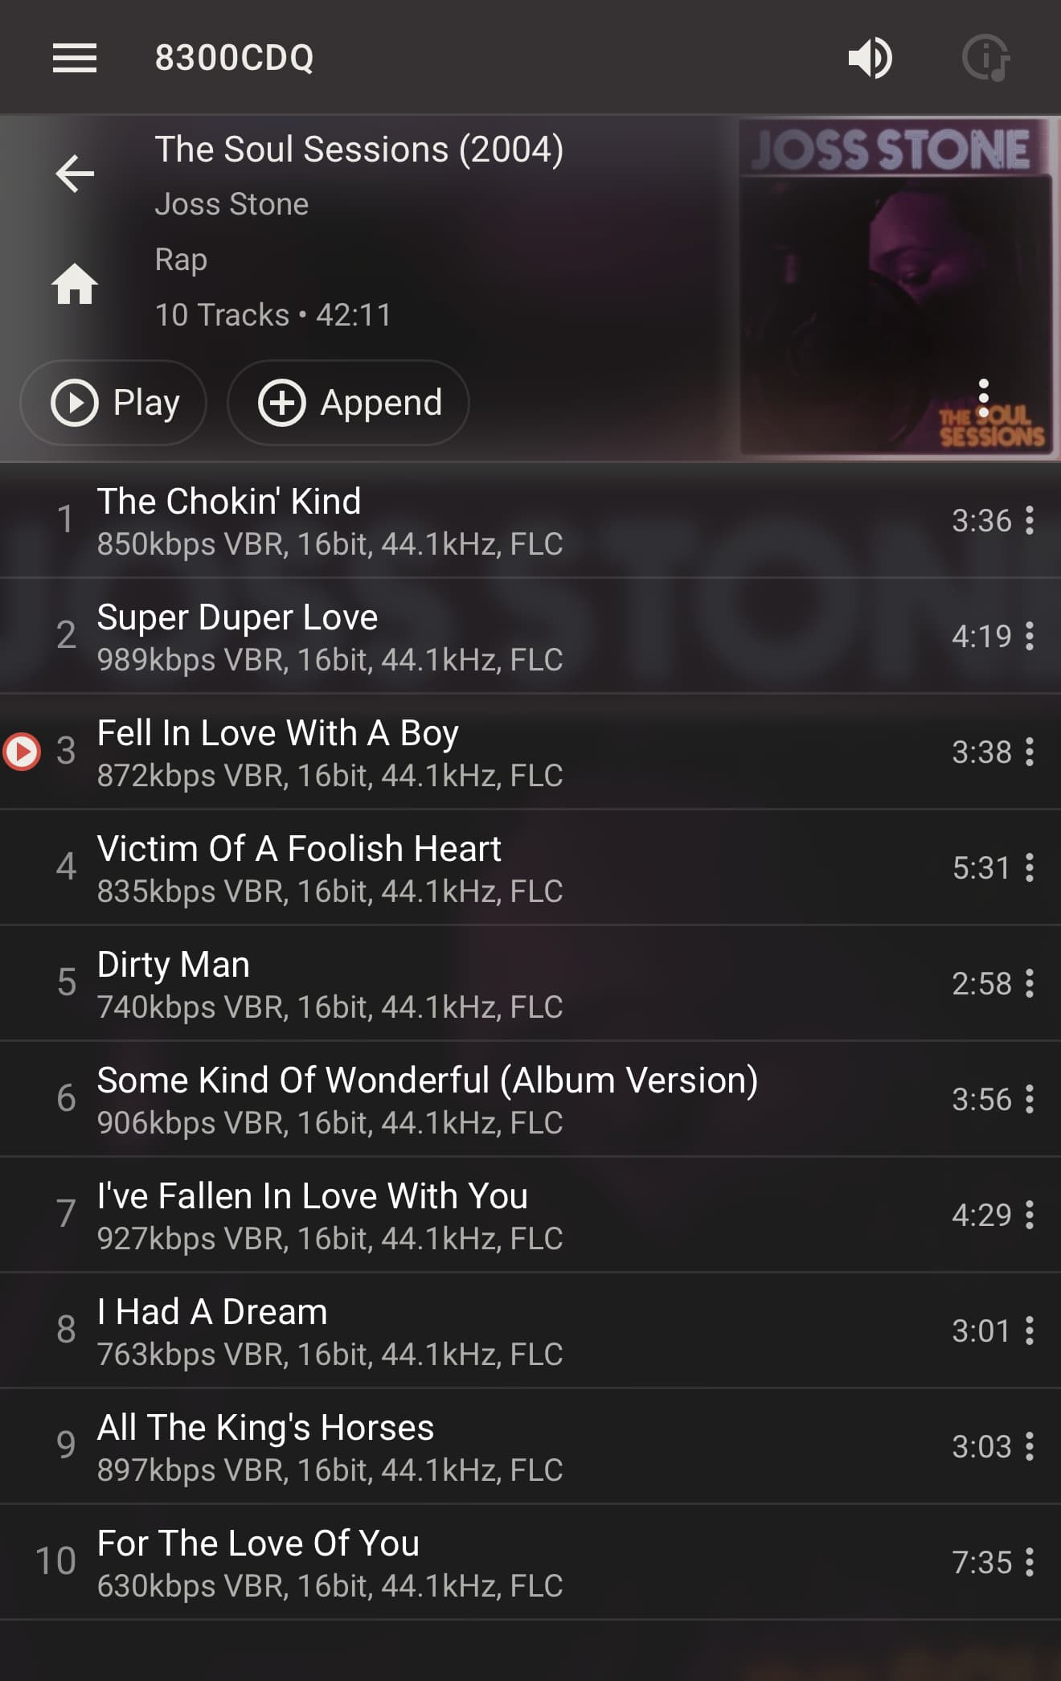Open options for The Chokin' Kind
This screenshot has width=1061, height=1681.
(1030, 521)
